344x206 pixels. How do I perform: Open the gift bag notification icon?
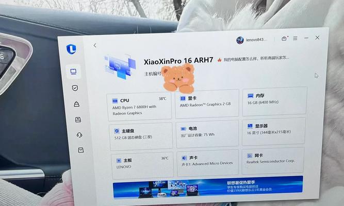tap(284, 38)
